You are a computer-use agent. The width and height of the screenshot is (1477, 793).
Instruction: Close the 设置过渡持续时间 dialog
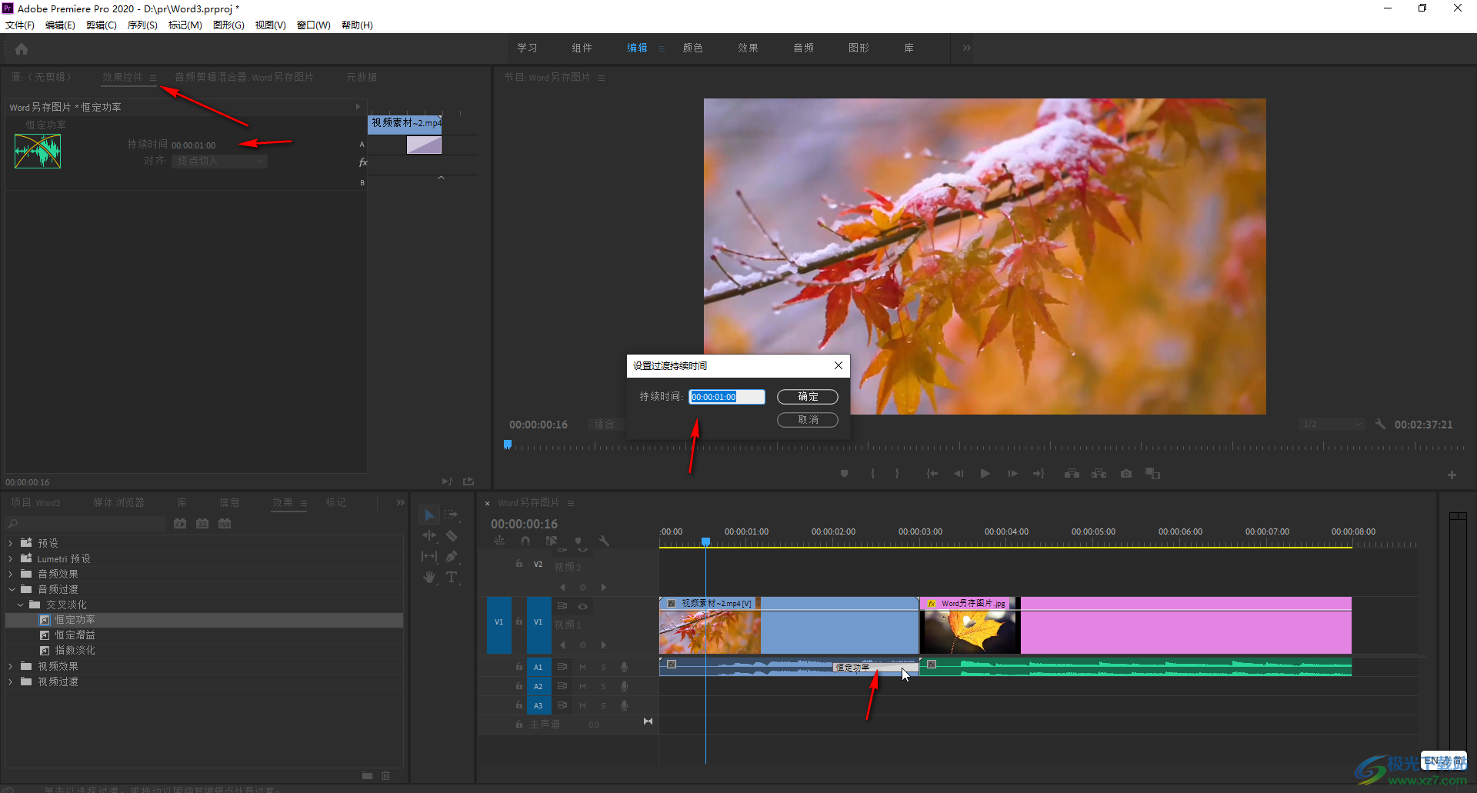839,365
